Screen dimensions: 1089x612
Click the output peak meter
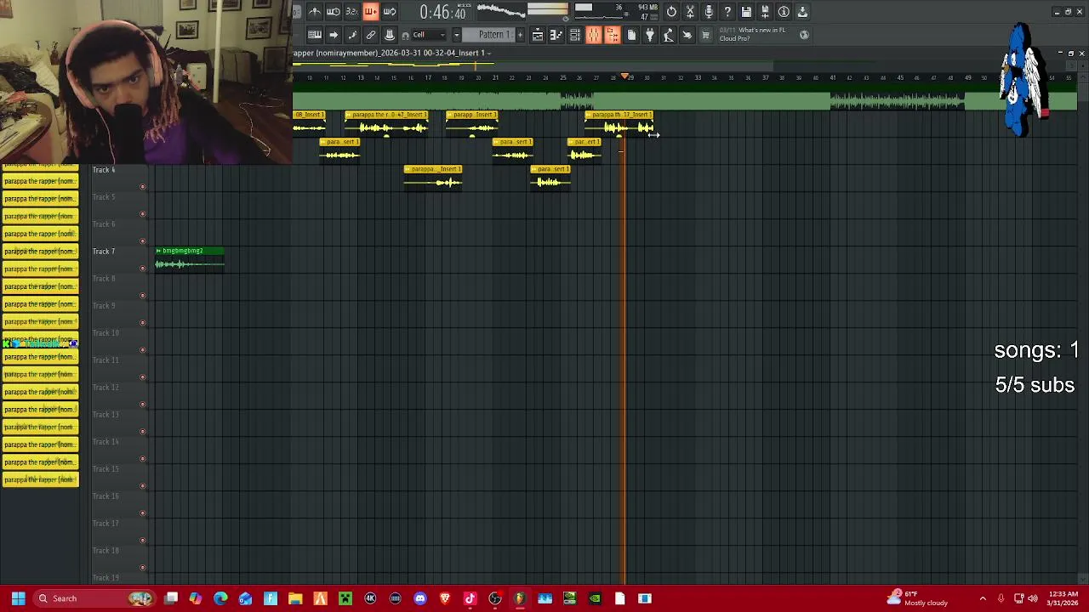tap(547, 11)
